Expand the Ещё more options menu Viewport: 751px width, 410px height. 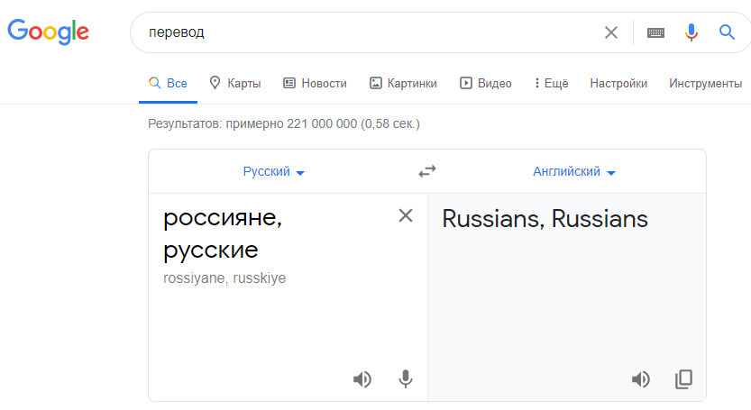point(551,83)
